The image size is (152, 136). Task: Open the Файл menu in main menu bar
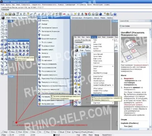point(3,5)
